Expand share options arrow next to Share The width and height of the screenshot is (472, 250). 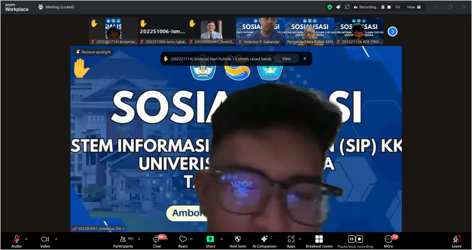[x=221, y=239]
